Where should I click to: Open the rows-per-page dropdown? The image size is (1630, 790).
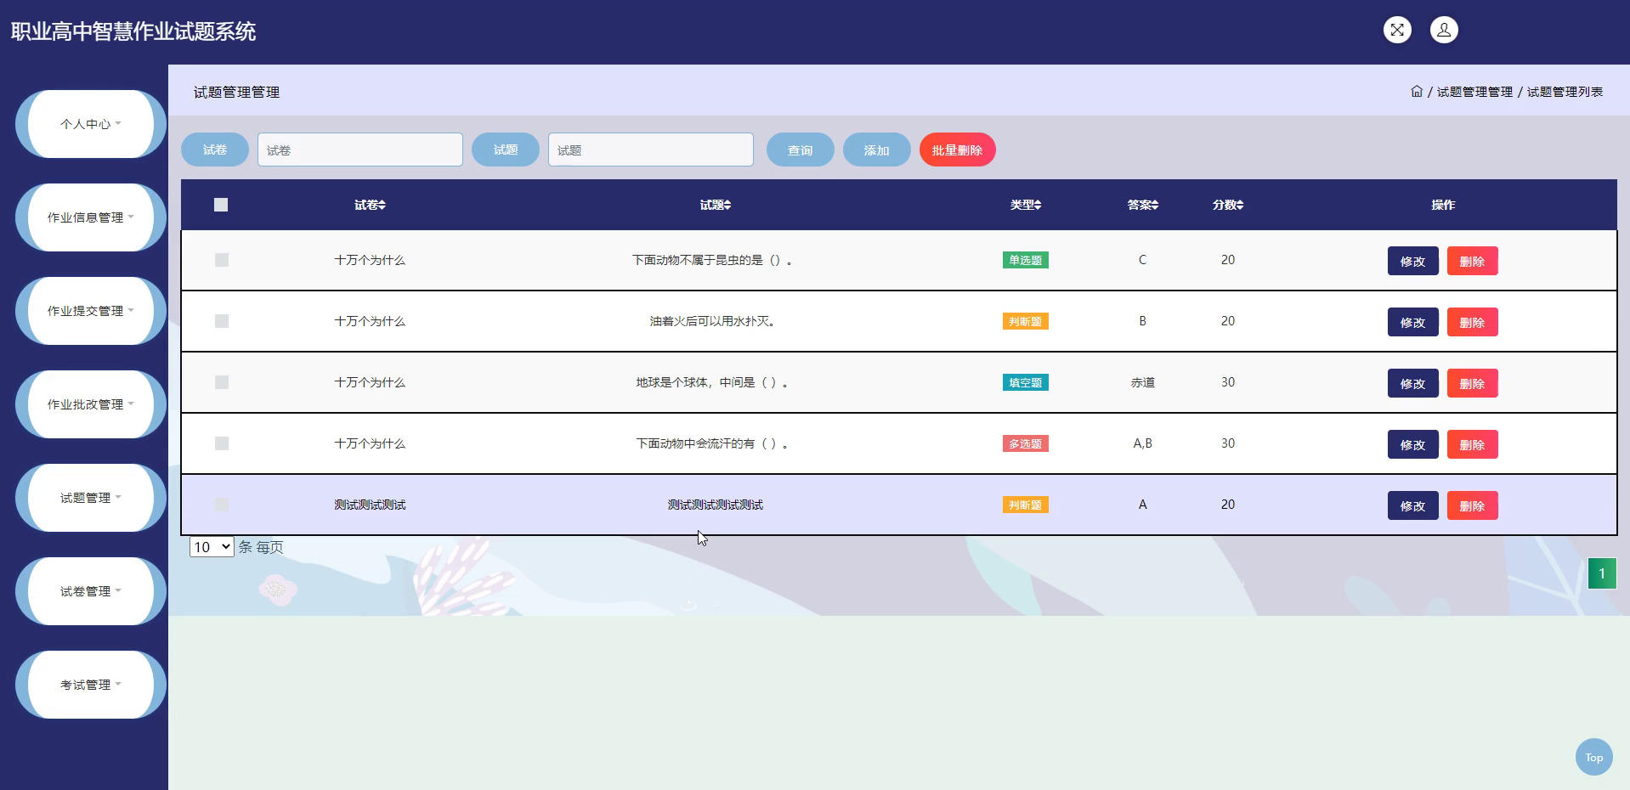[x=212, y=547]
